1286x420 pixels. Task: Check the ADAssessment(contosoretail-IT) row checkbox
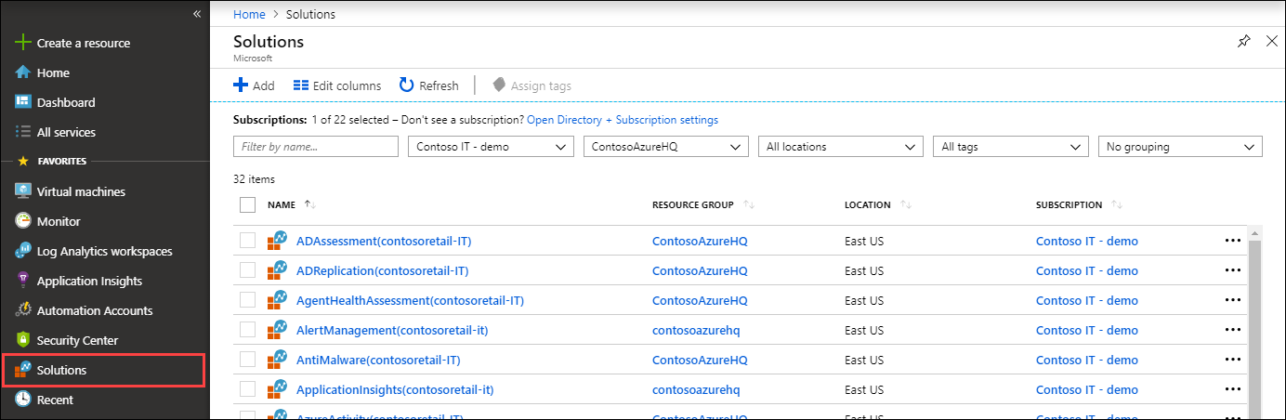(x=247, y=241)
